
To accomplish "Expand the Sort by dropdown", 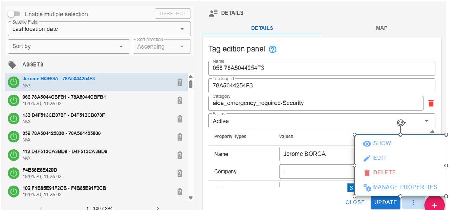I will [68, 46].
